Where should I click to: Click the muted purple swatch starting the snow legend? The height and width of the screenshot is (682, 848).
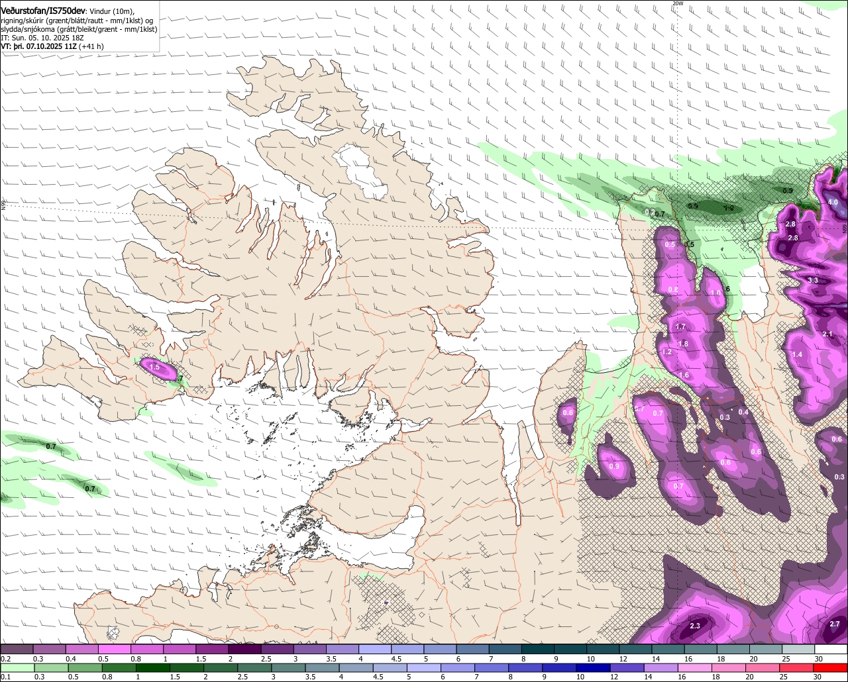[16, 650]
